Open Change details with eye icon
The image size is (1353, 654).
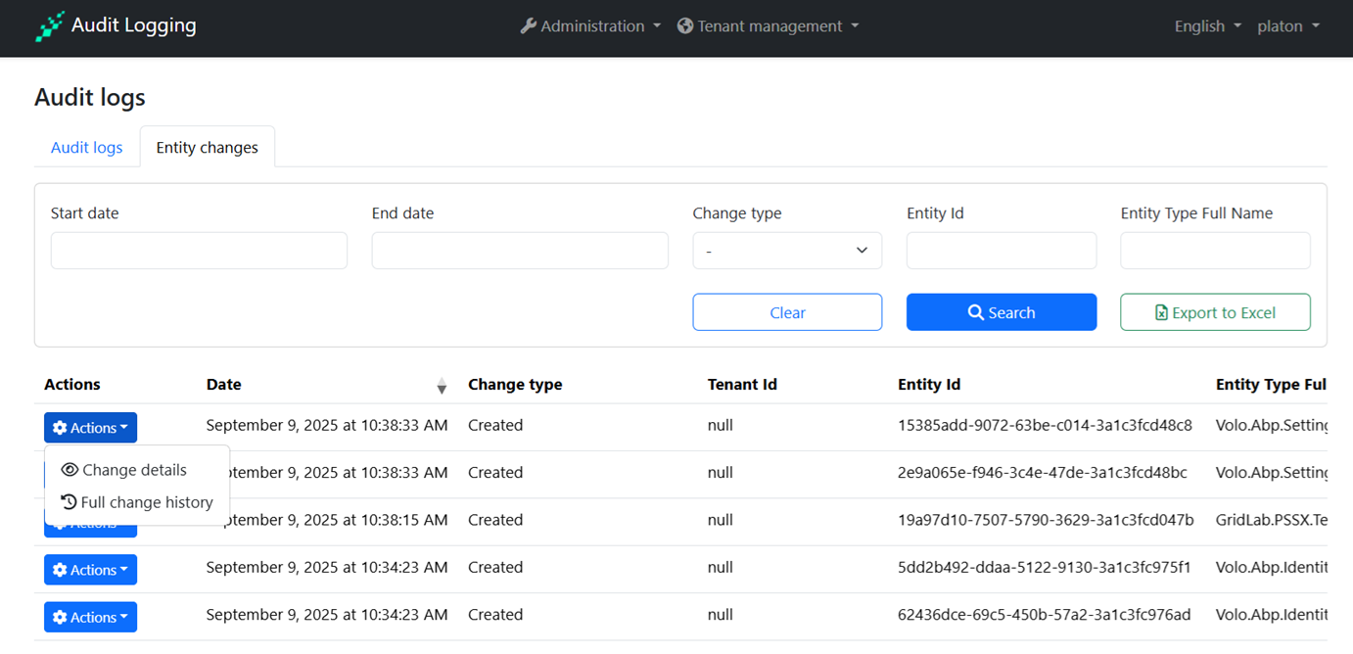pos(124,470)
